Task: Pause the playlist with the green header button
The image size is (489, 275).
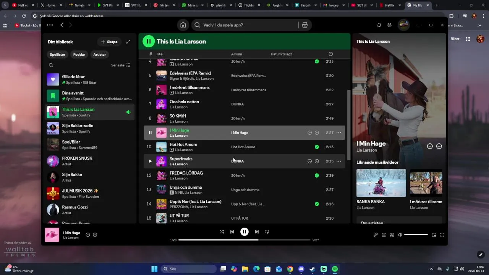Action: click(149, 41)
